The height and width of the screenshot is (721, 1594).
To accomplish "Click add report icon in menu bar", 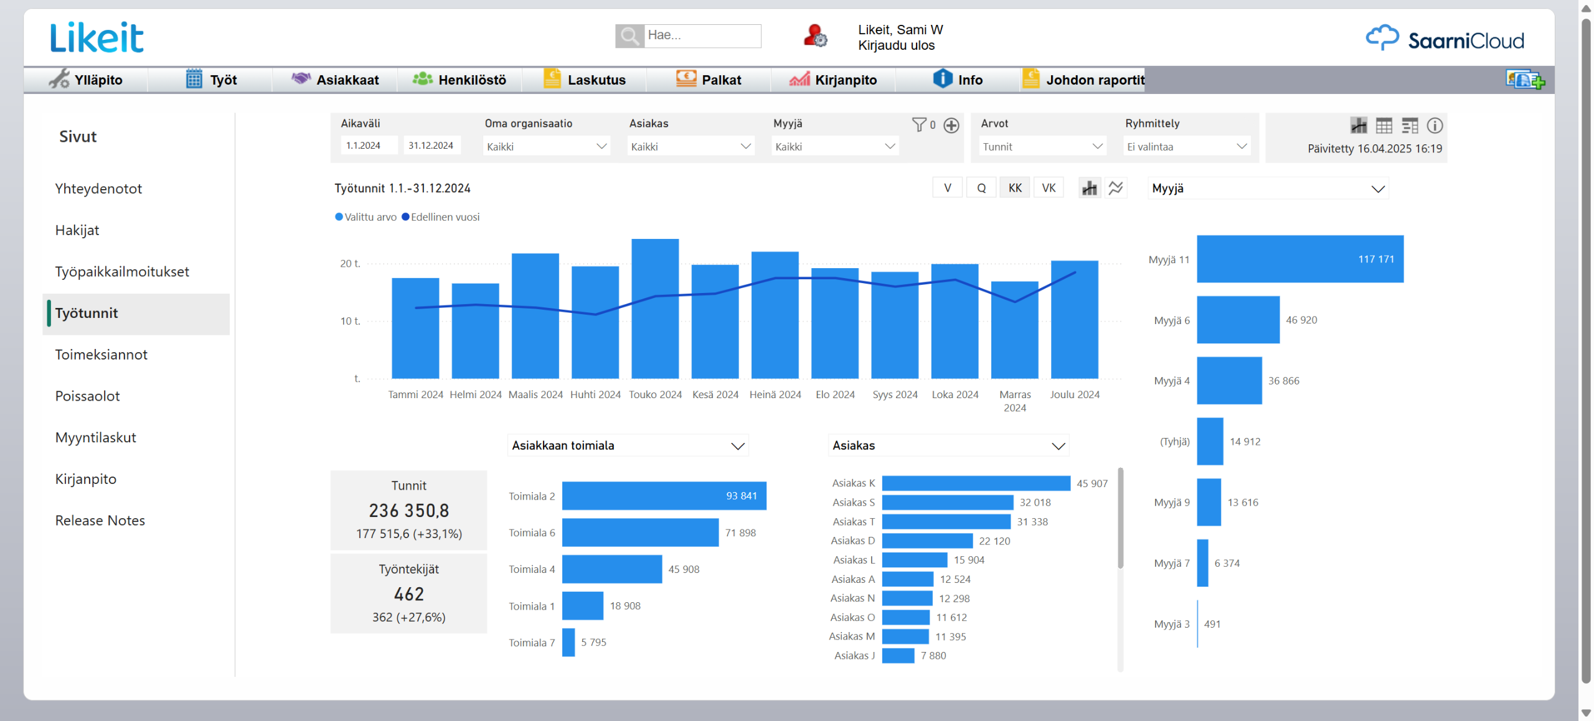I will 1524,80.
